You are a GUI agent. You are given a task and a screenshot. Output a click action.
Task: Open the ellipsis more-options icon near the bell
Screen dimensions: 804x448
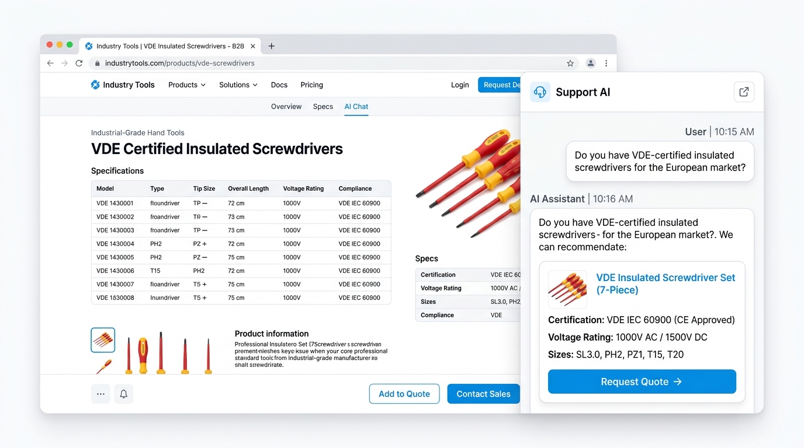[x=100, y=394]
